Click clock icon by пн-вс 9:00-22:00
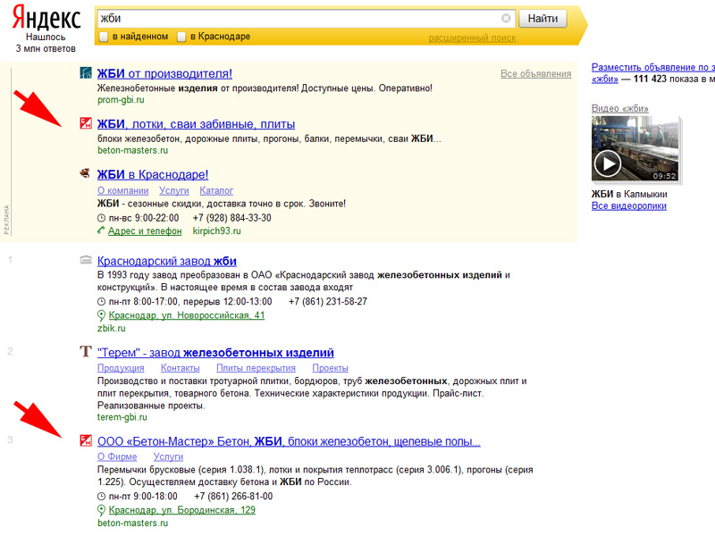Screen dimensions: 715x536 point(101,218)
